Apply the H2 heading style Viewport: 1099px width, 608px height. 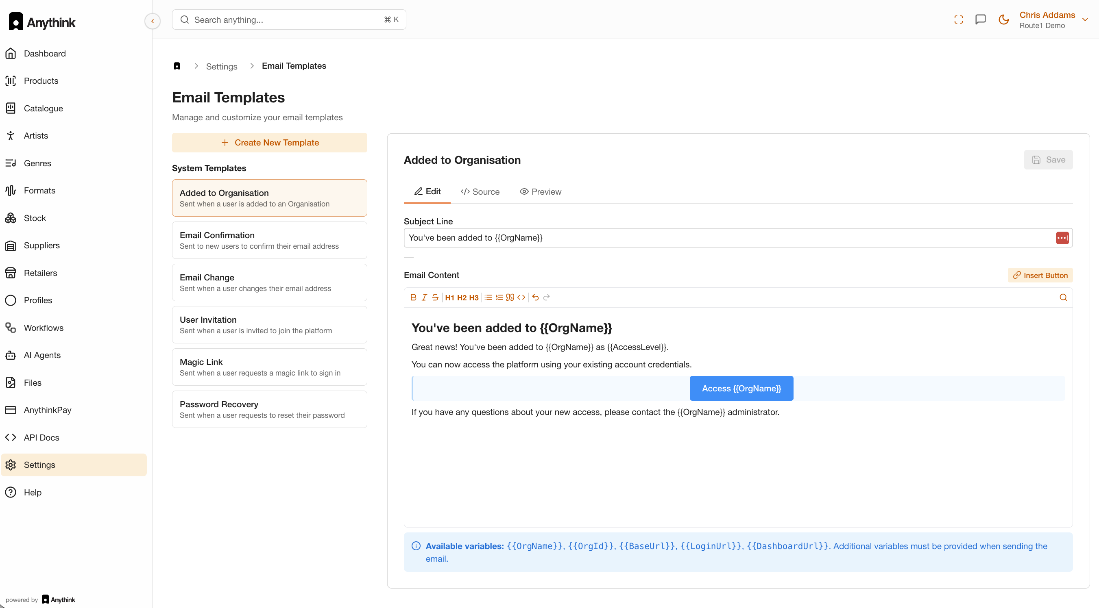click(462, 297)
